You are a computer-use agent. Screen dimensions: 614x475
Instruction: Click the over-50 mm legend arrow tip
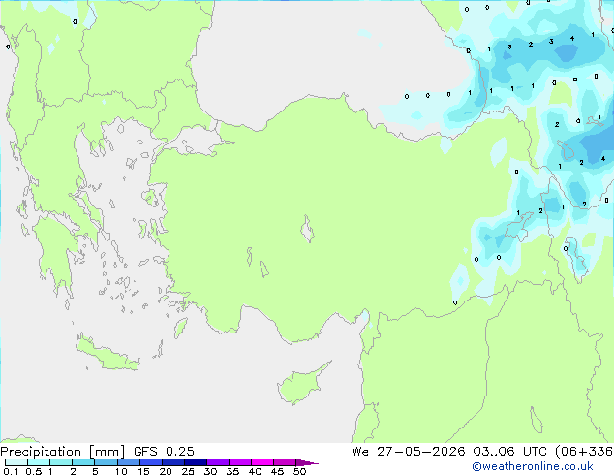click(x=307, y=462)
